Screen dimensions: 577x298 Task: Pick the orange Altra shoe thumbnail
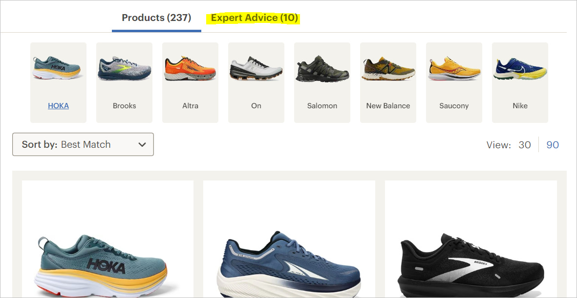(x=190, y=68)
